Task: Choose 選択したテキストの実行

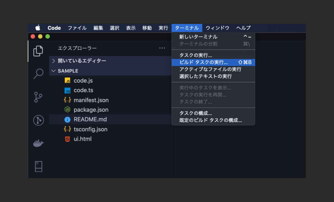Action: pos(213,76)
